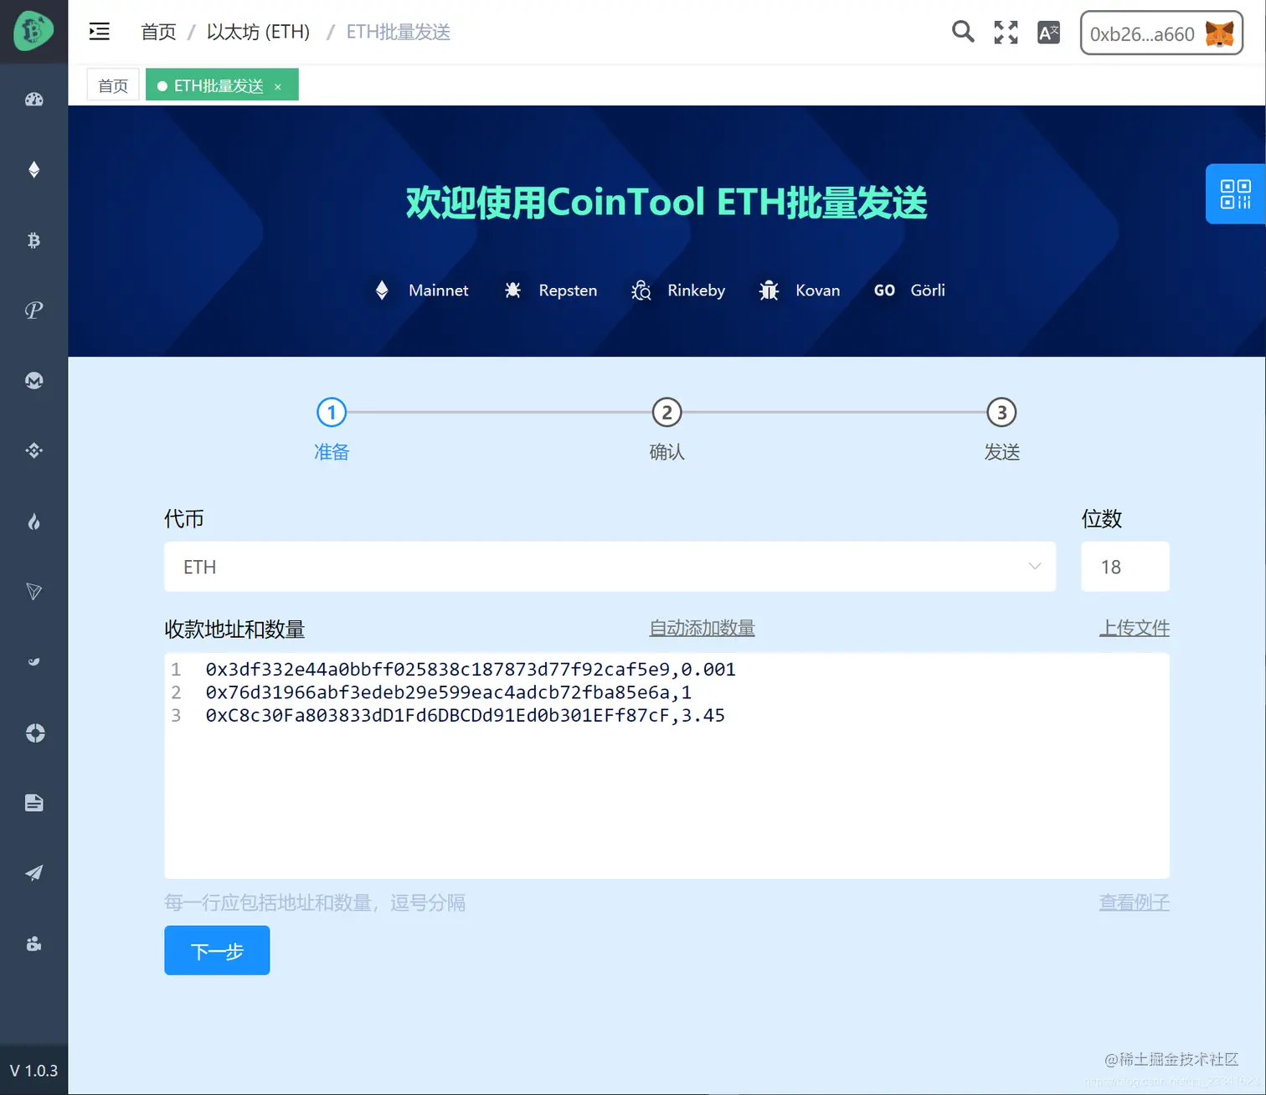Open the Bitcoin section from the sidebar
Screen dimensions: 1266x1095
[x=33, y=240]
